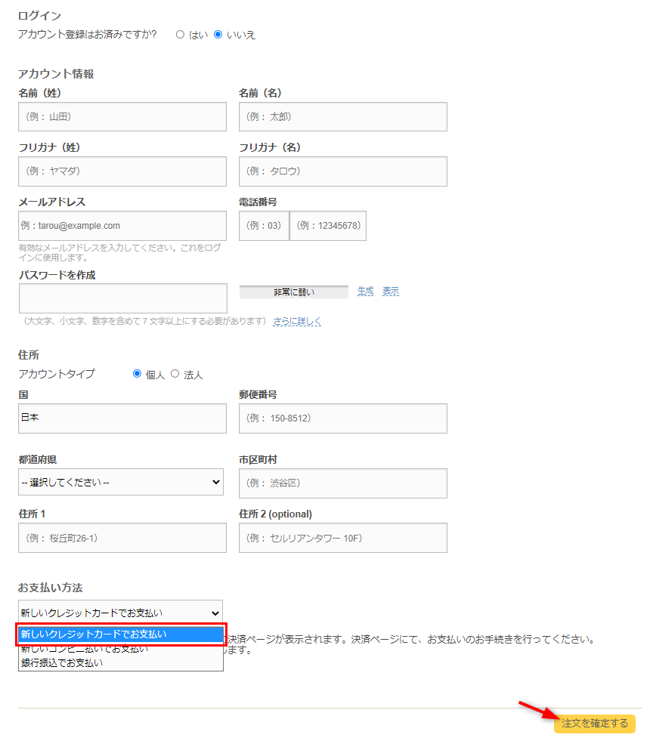Select いいえ radio for account registered
Screen dimensions: 650x744
coord(218,35)
